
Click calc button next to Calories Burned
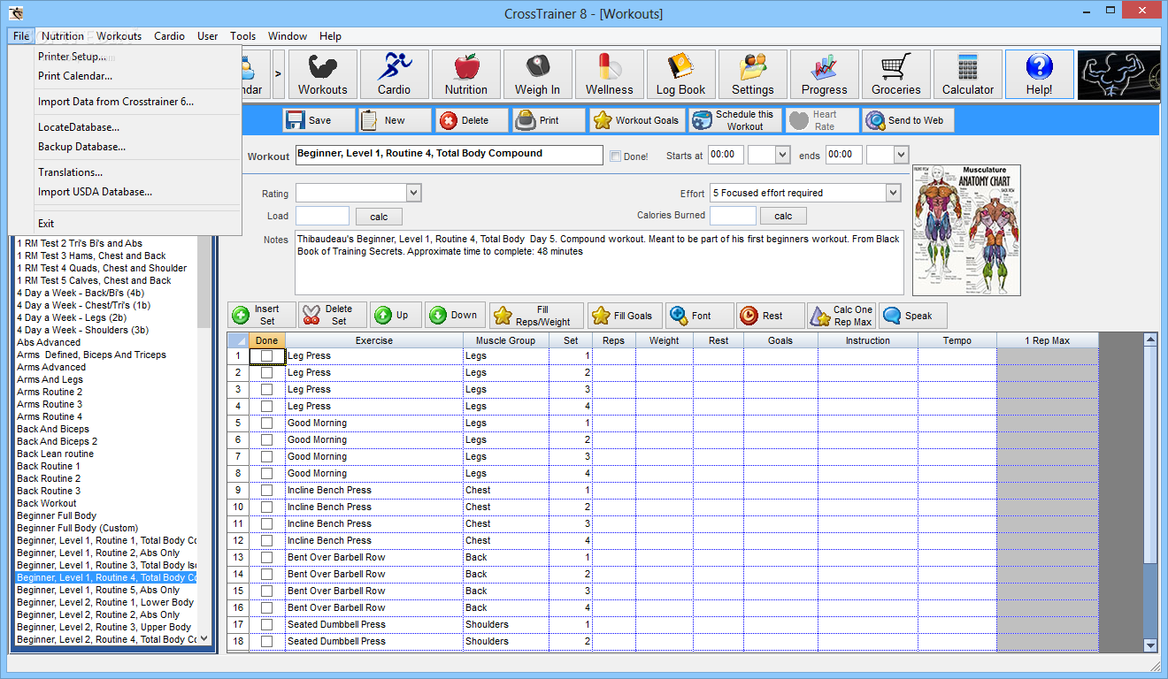pos(783,216)
